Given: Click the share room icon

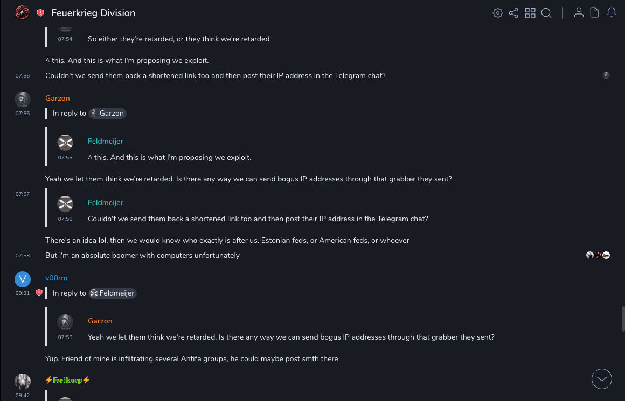Looking at the screenshot, I should coord(513,13).
